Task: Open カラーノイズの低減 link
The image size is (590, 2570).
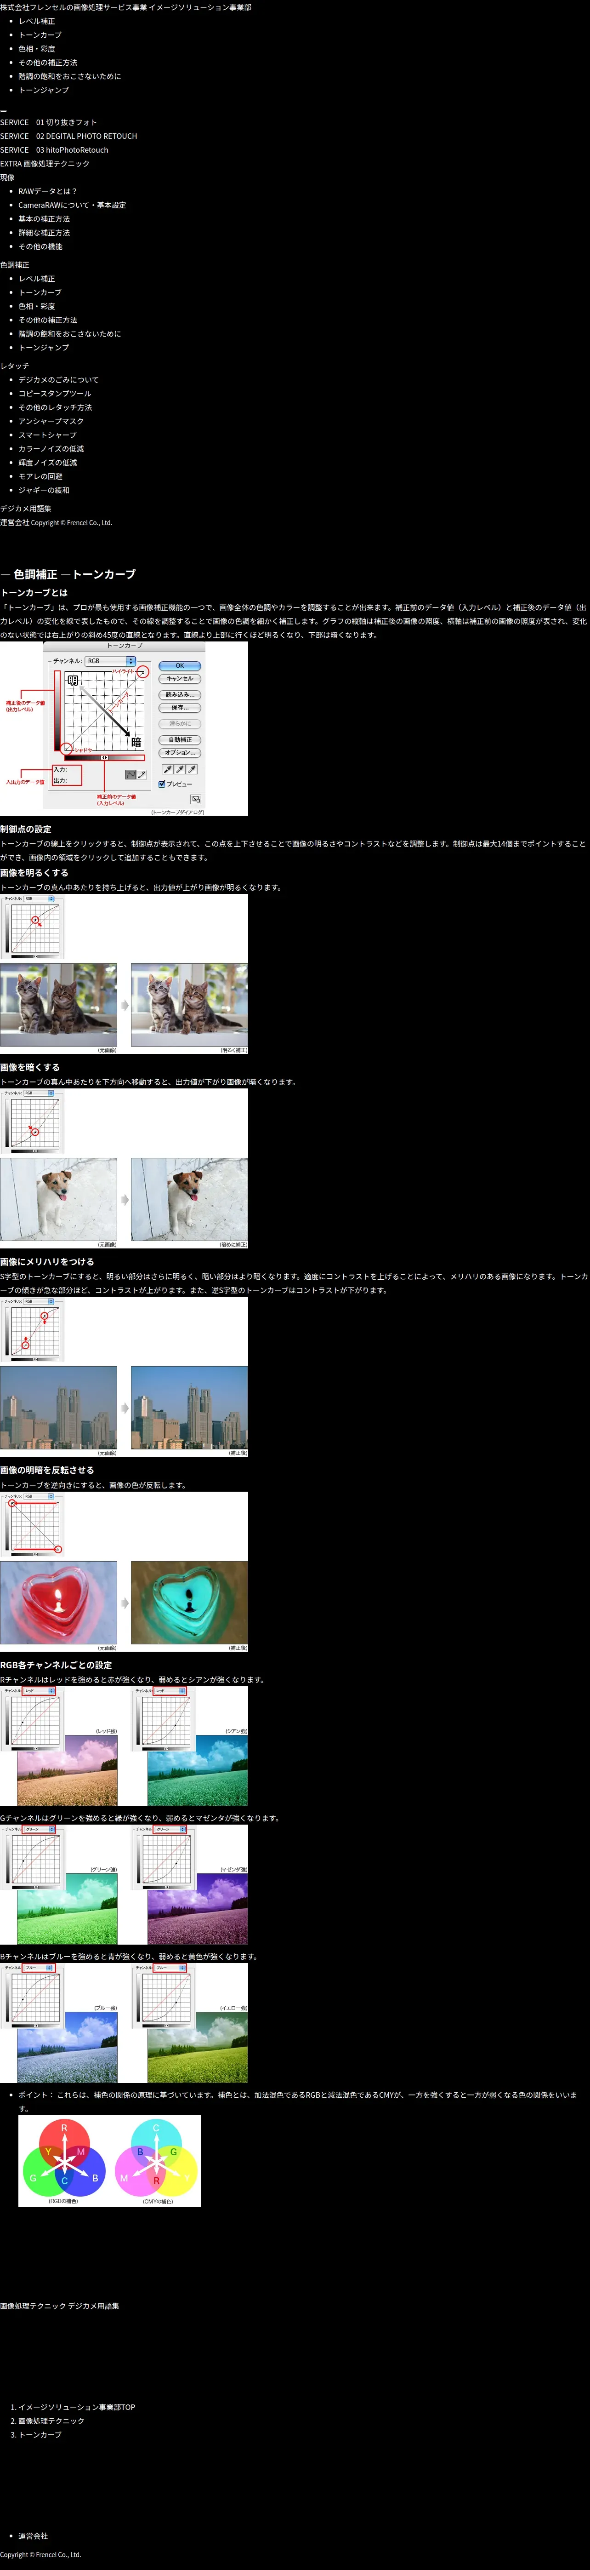Action: [x=51, y=449]
